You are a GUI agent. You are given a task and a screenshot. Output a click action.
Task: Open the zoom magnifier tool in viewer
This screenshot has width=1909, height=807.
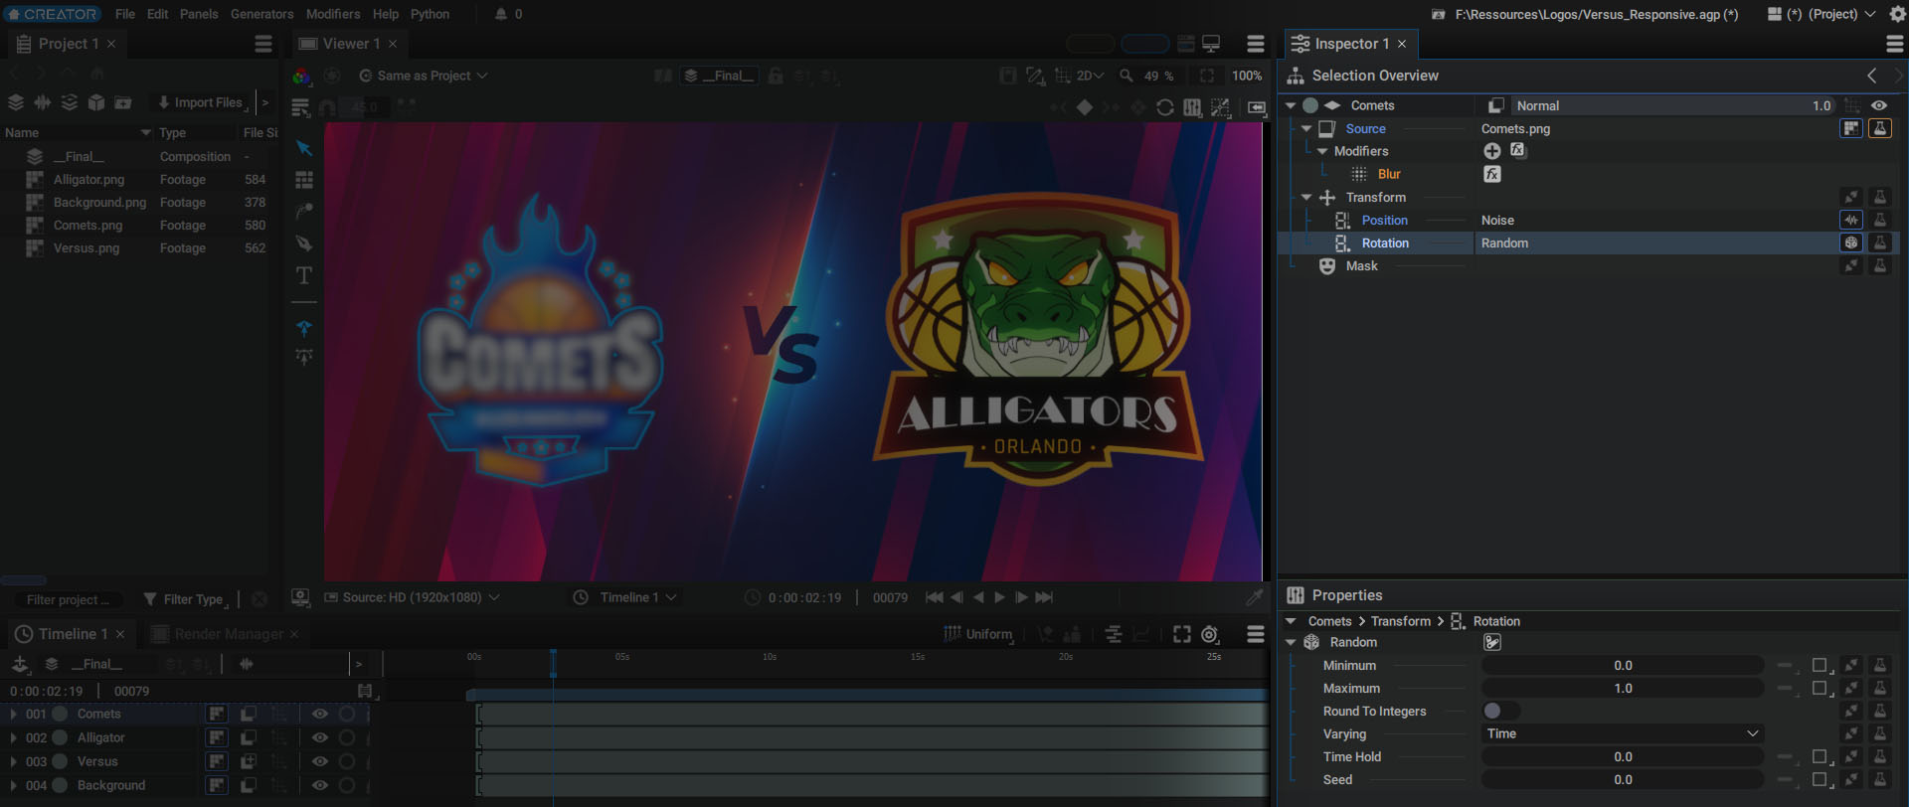pyautogui.click(x=1127, y=76)
